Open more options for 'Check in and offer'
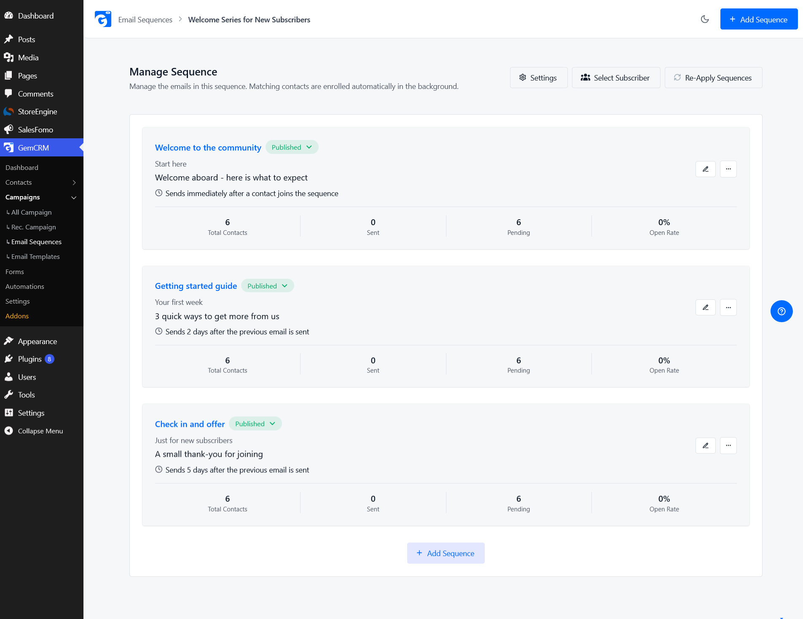The width and height of the screenshot is (803, 619). click(x=728, y=446)
